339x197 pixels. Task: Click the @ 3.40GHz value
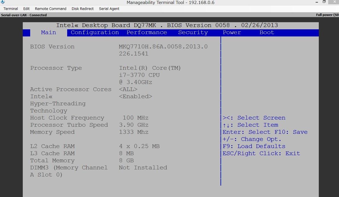click(135, 82)
